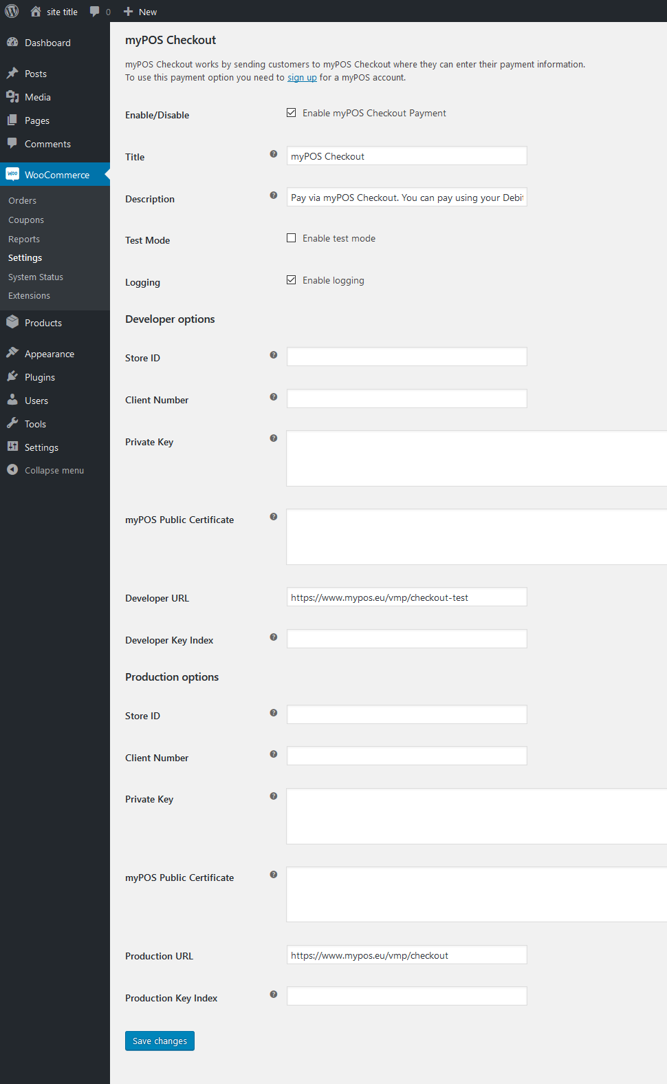Click the Settings sliders icon in sidebar
667x1084 pixels.
click(12, 447)
